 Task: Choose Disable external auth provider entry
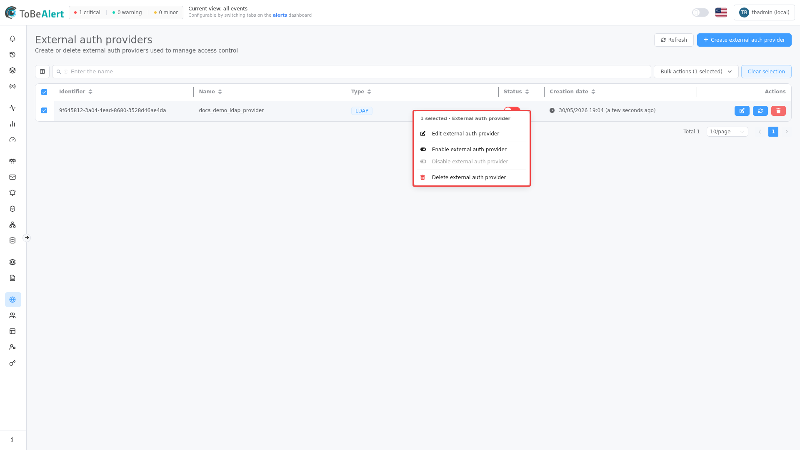pos(471,162)
